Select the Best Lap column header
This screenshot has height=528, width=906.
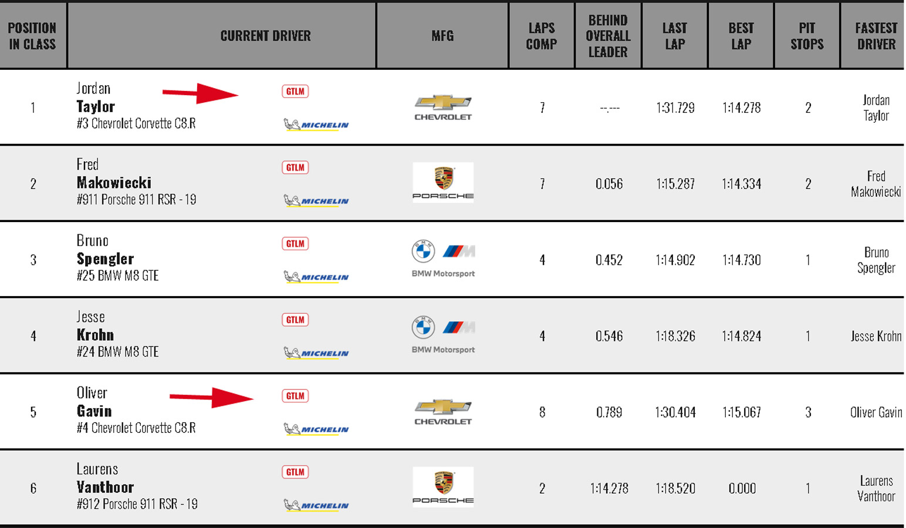(741, 36)
